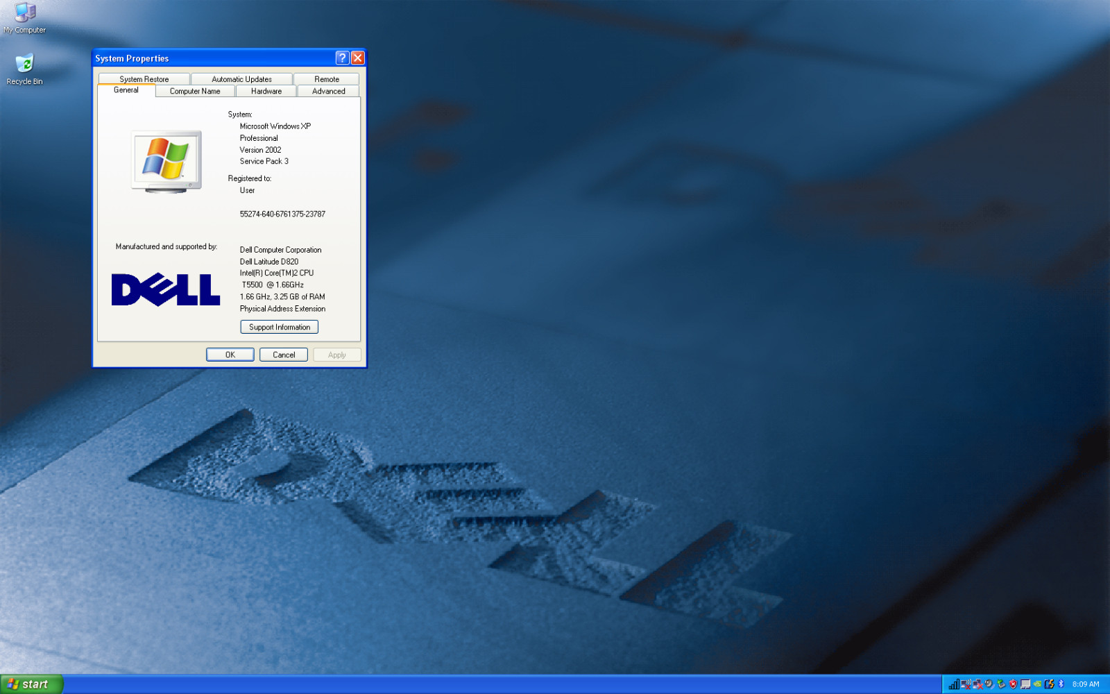Click the Cancel button
The image size is (1110, 694).
click(284, 355)
